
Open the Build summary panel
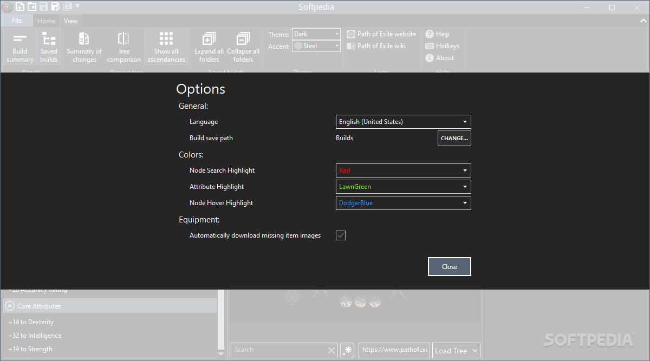point(20,48)
